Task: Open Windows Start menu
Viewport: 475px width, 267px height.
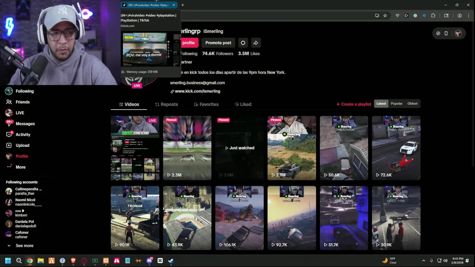Action: [x=8, y=261]
